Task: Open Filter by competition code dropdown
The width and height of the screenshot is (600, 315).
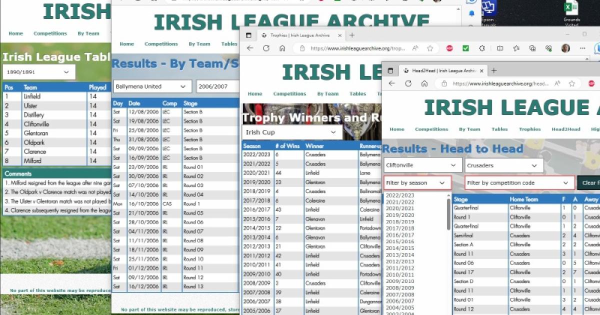Action: (519, 183)
